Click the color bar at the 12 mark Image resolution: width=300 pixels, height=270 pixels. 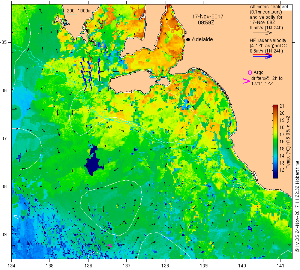[275, 170]
